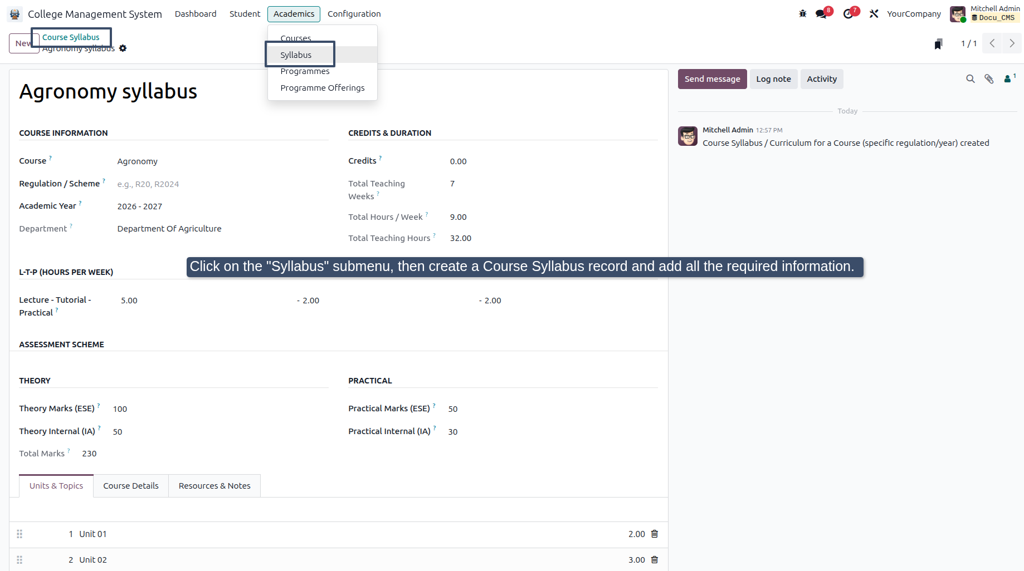Switch to the Units & Topics tab

[x=56, y=486]
